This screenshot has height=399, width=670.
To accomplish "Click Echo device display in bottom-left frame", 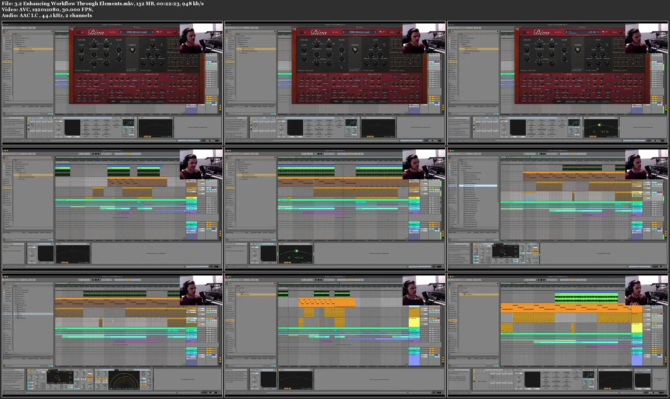I will [x=124, y=380].
